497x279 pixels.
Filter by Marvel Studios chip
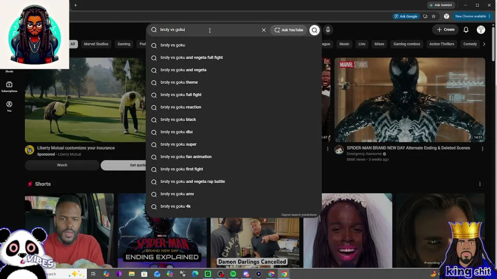[96, 44]
